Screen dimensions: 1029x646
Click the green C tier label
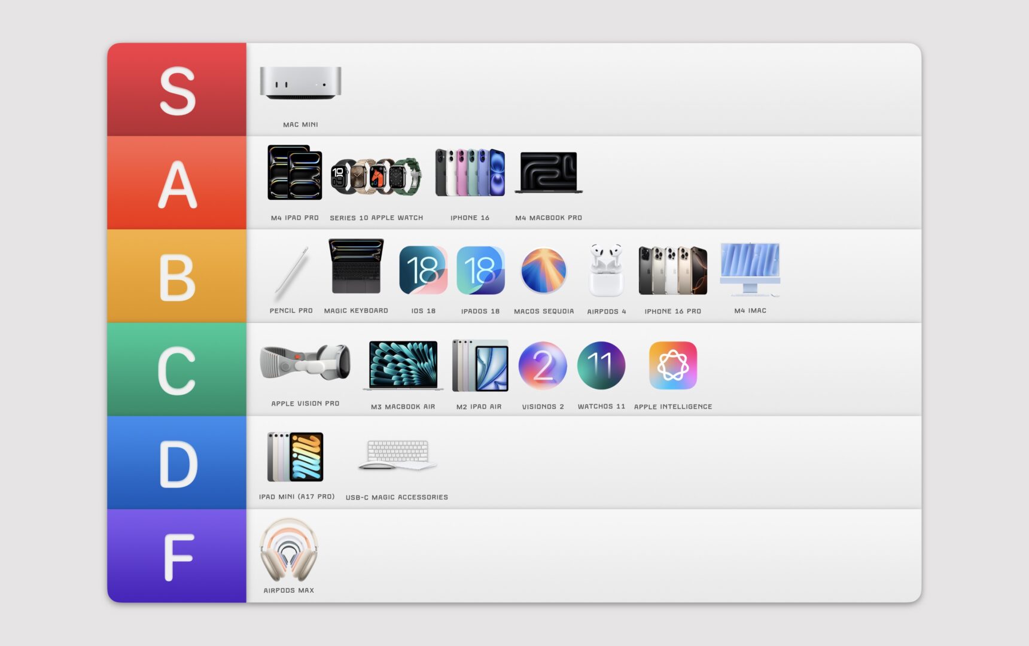tap(177, 370)
